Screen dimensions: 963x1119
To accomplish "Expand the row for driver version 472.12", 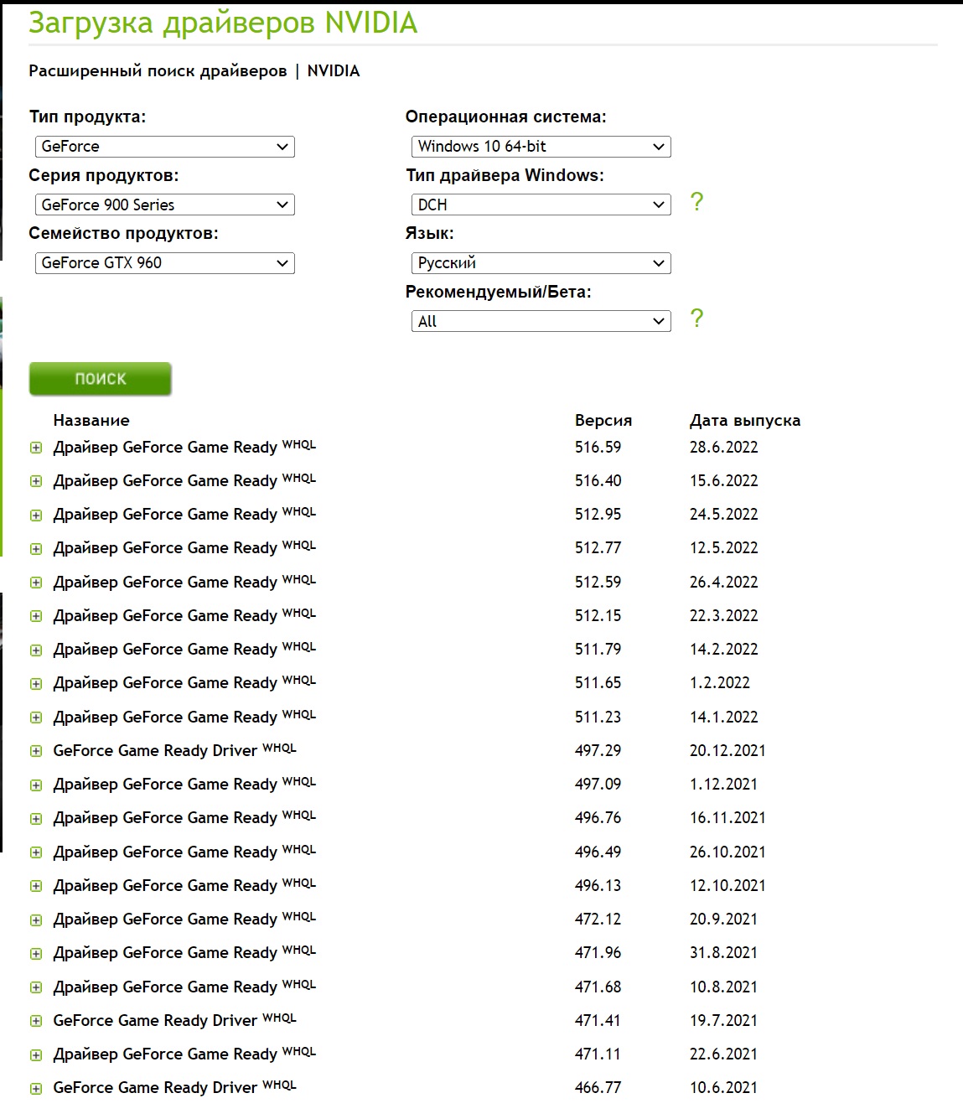I will pos(36,920).
